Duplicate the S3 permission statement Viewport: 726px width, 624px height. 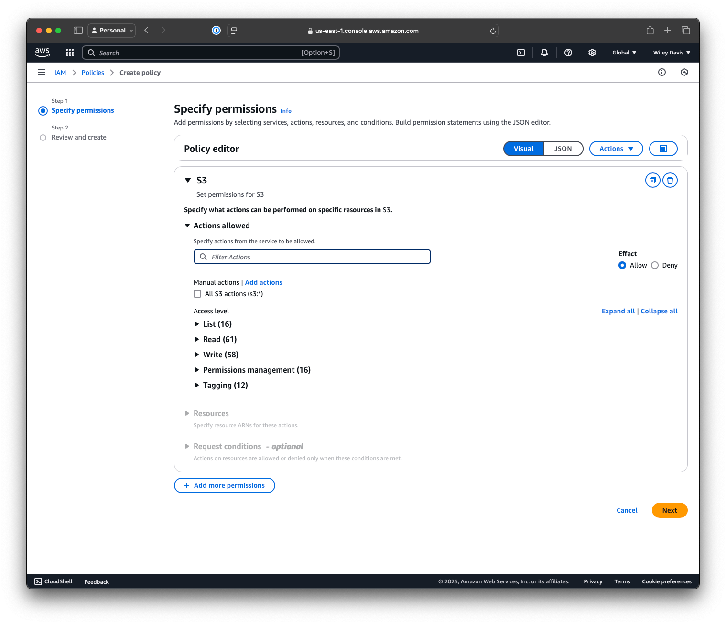click(652, 180)
